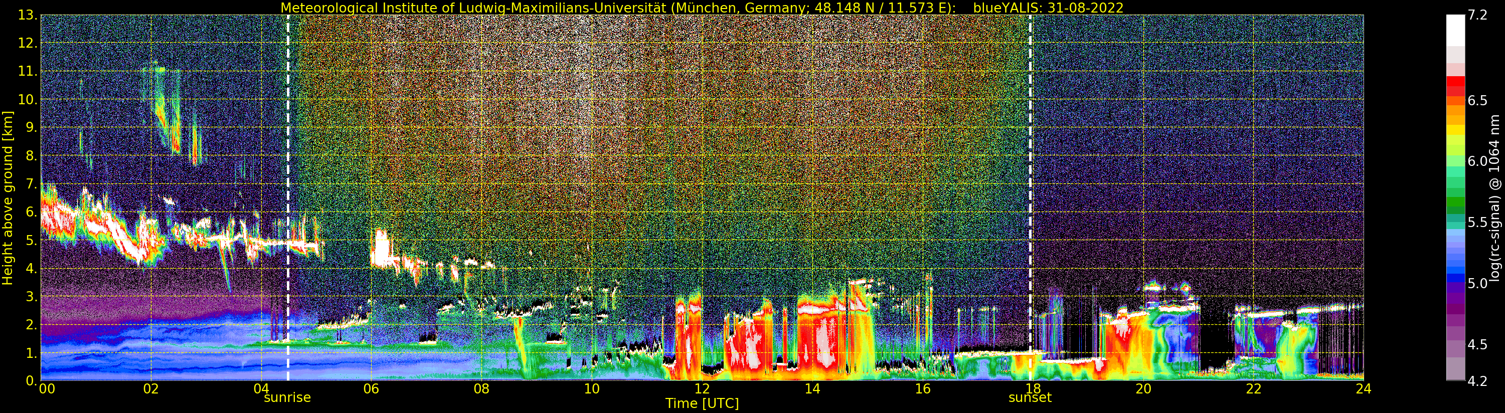Click the "6.5" colorbar tick value

click(1477, 100)
